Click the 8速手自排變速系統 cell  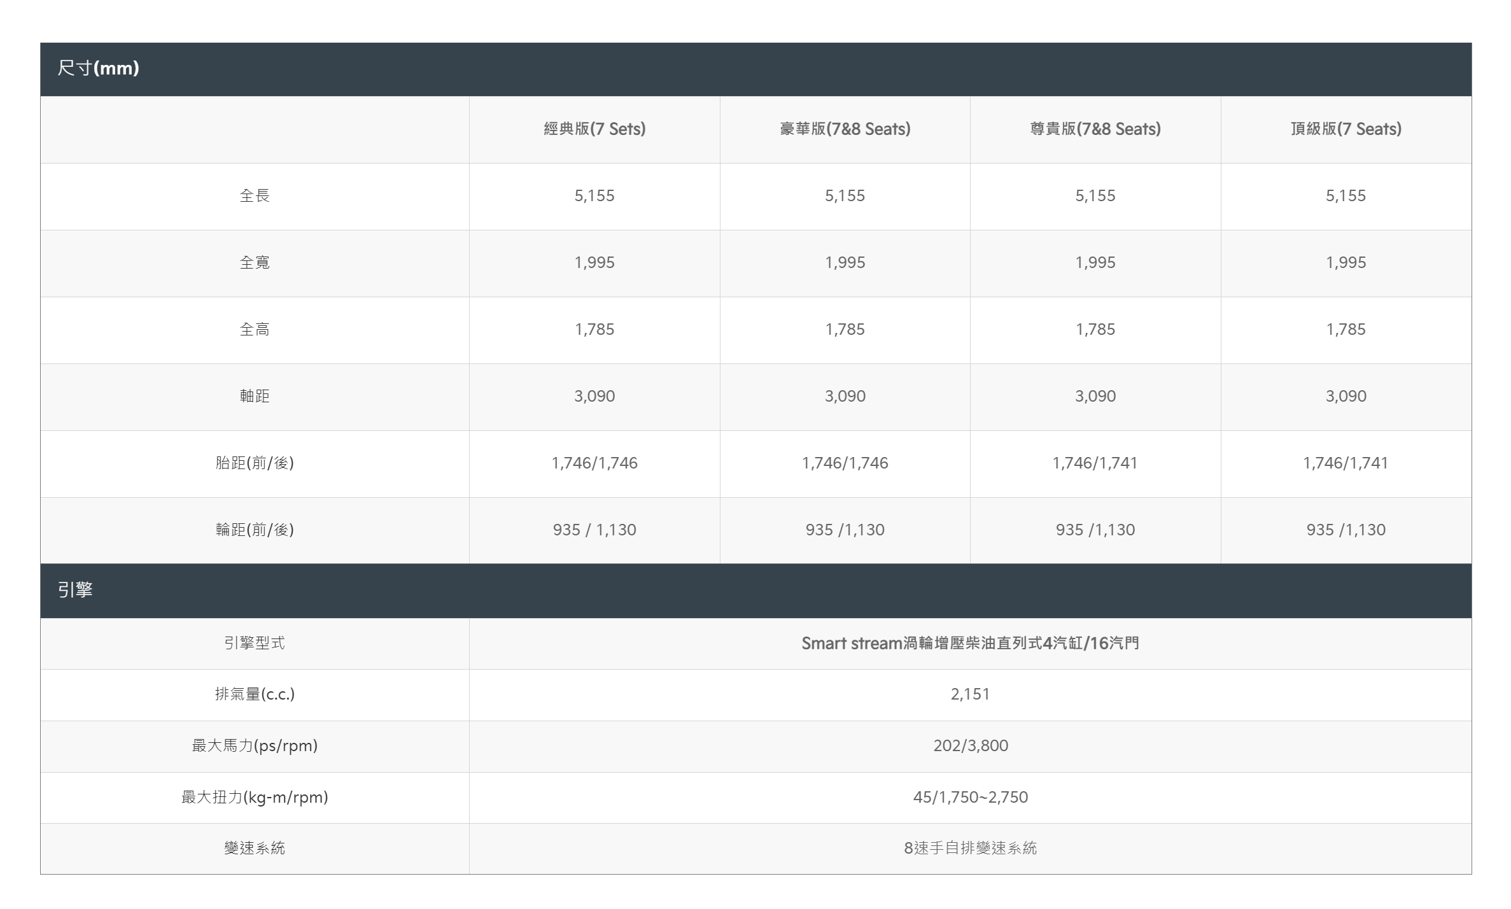click(970, 849)
